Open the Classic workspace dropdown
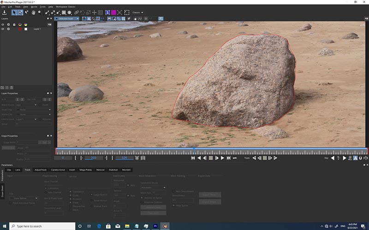The image size is (369, 230). pos(137,12)
